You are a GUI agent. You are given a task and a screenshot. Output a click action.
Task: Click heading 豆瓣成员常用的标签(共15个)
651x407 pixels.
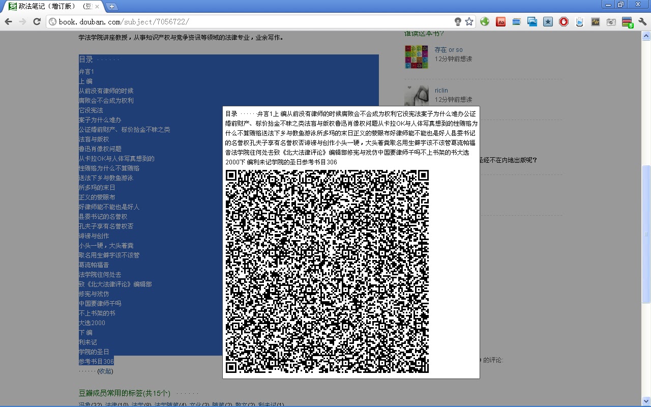[125, 393]
